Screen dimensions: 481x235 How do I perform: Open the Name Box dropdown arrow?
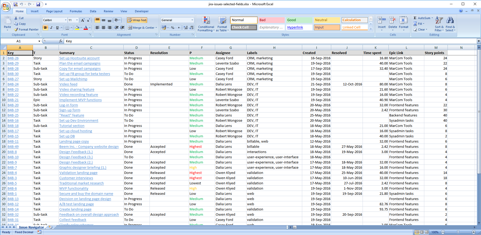coord(39,41)
